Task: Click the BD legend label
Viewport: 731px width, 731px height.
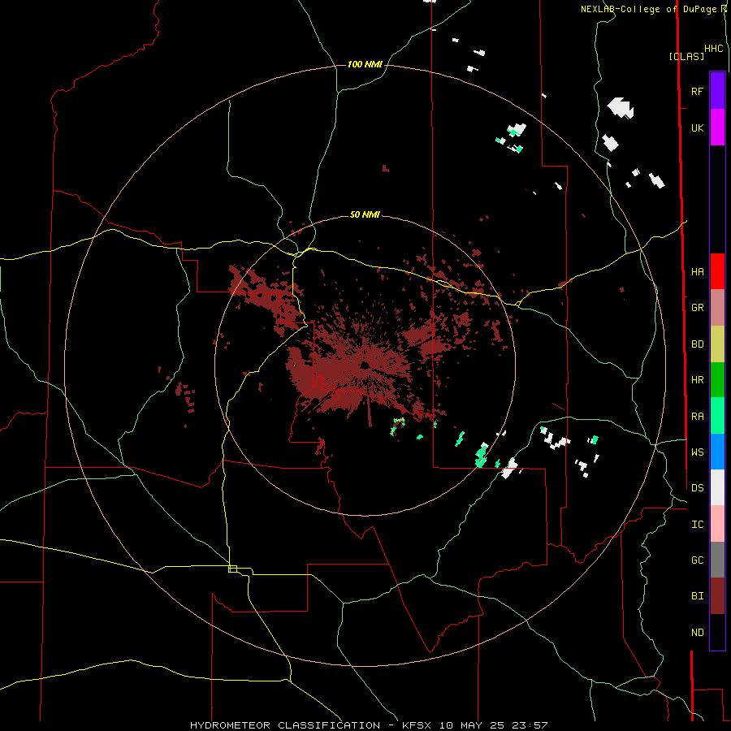Action: 697,344
